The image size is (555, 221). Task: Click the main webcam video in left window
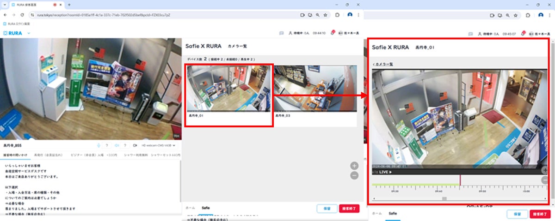point(91,89)
